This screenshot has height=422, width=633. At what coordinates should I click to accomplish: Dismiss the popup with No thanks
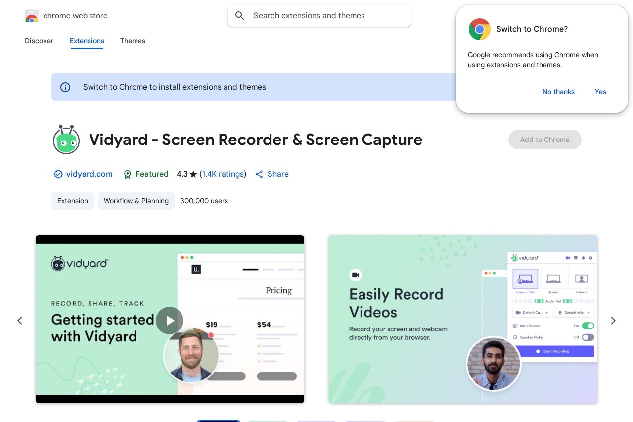(558, 92)
